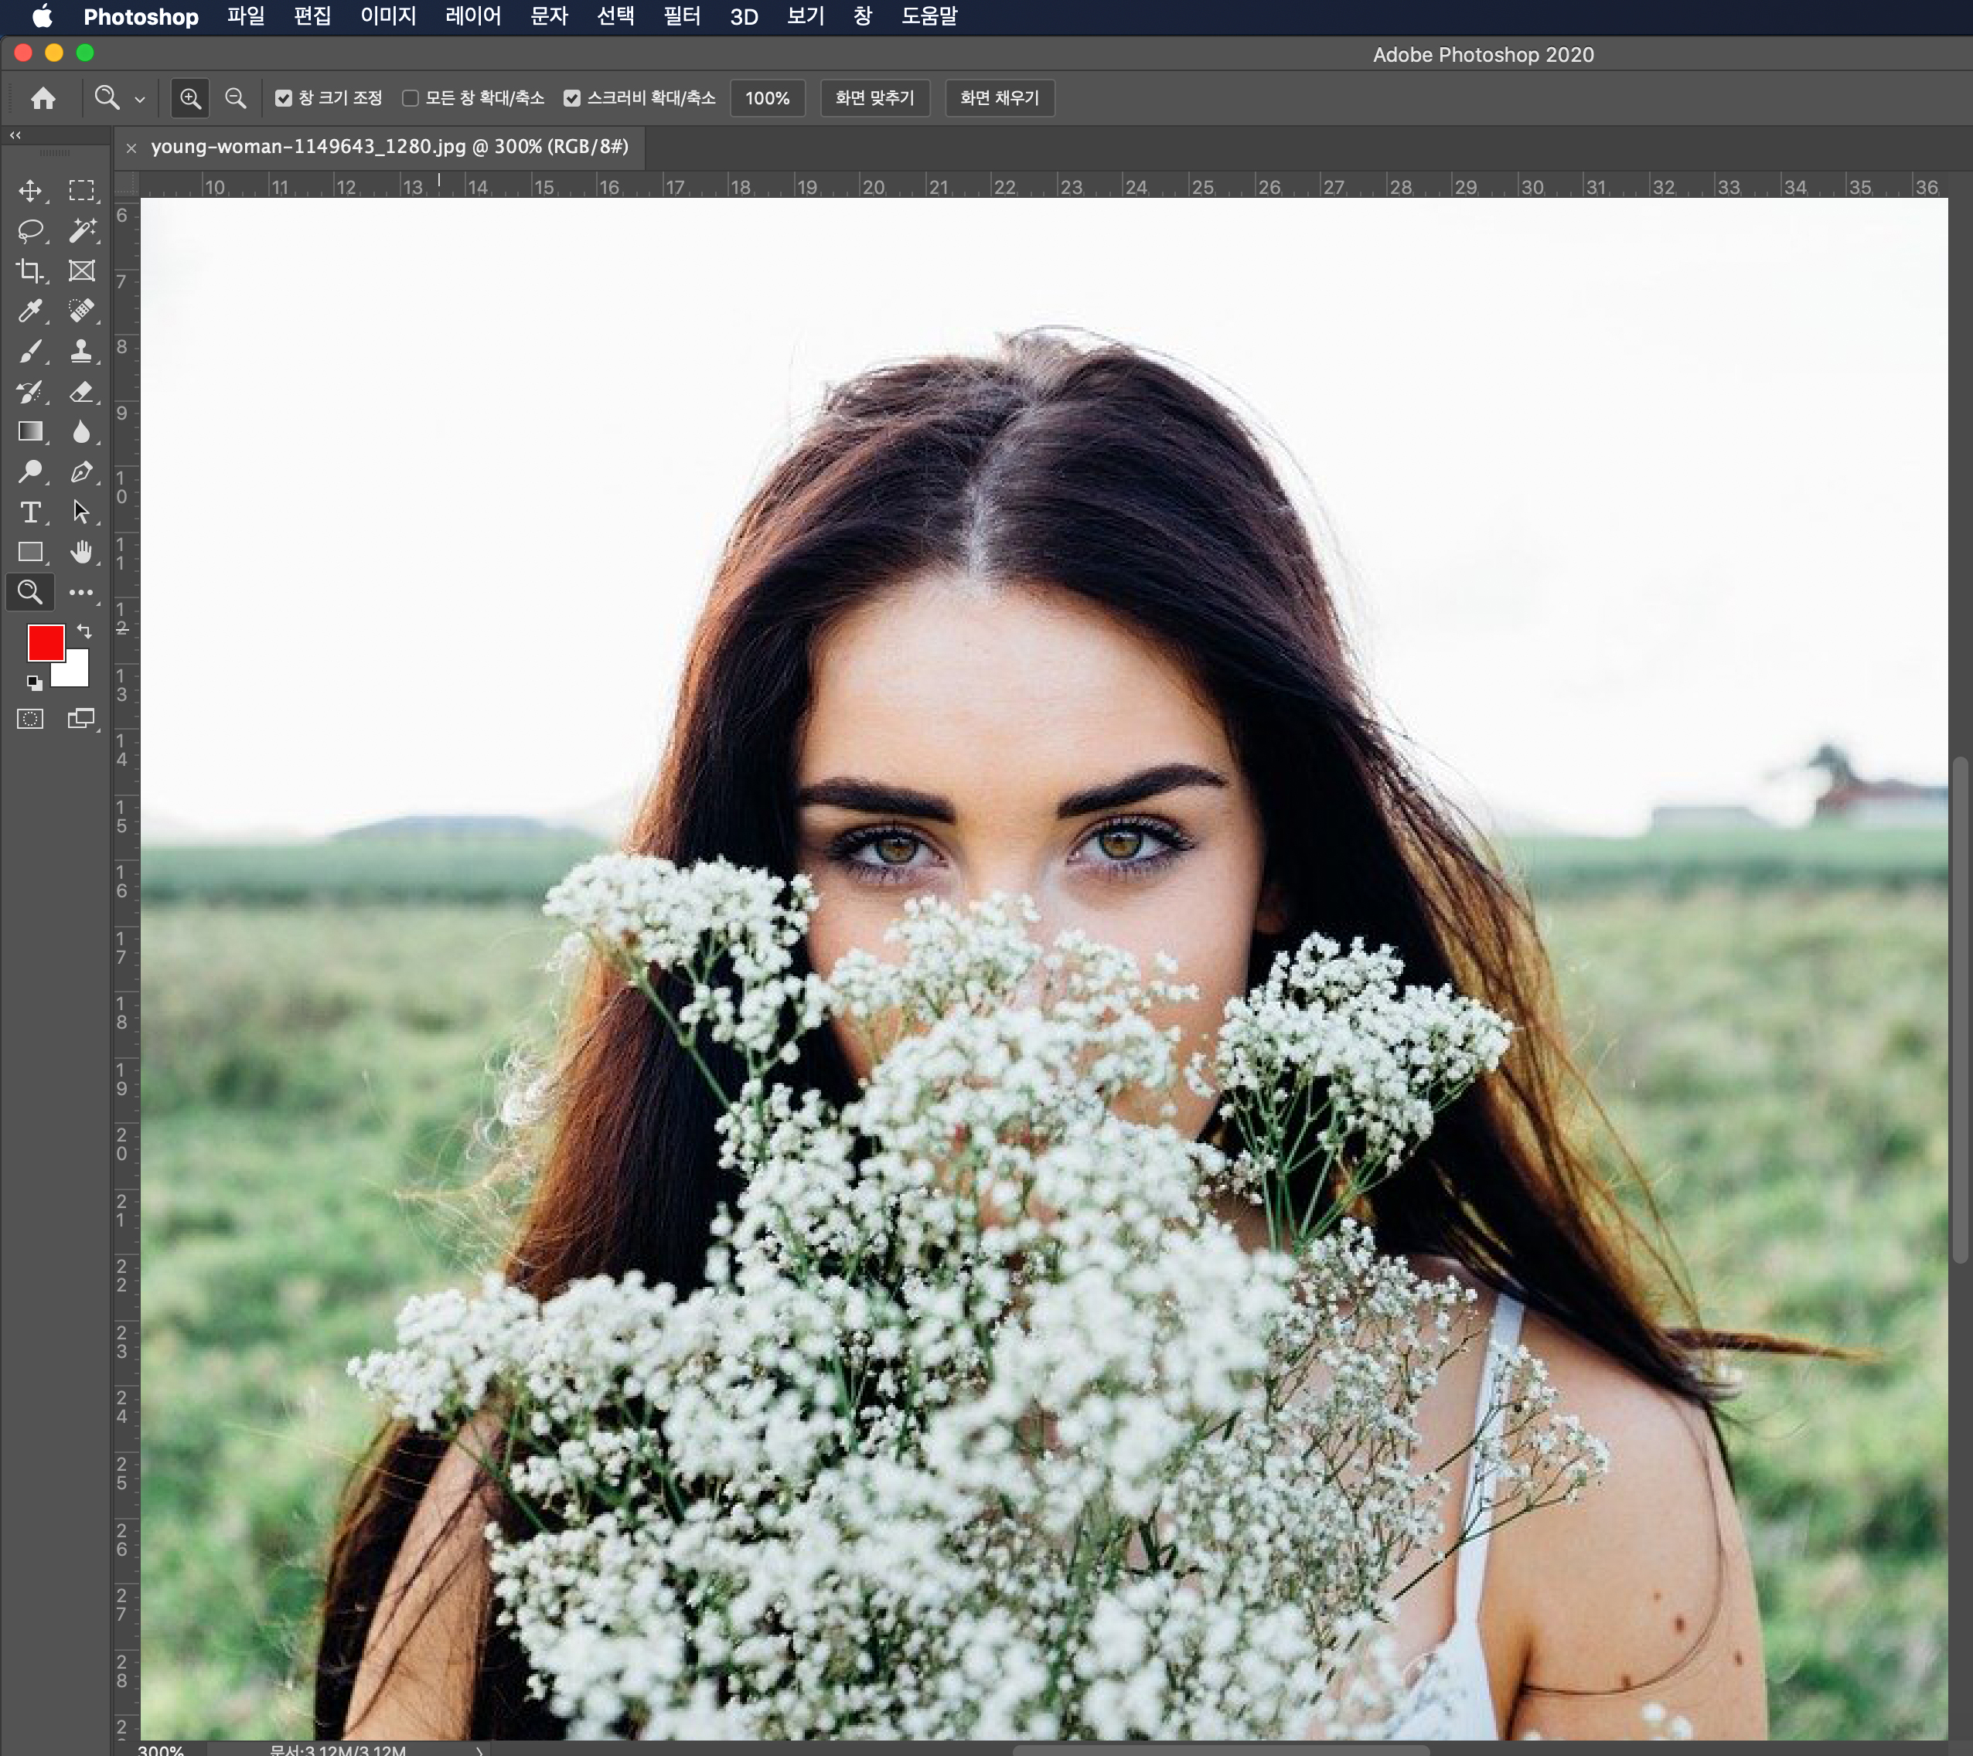
Task: Uncheck the 창 크기 조정 checkbox
Action: (283, 98)
